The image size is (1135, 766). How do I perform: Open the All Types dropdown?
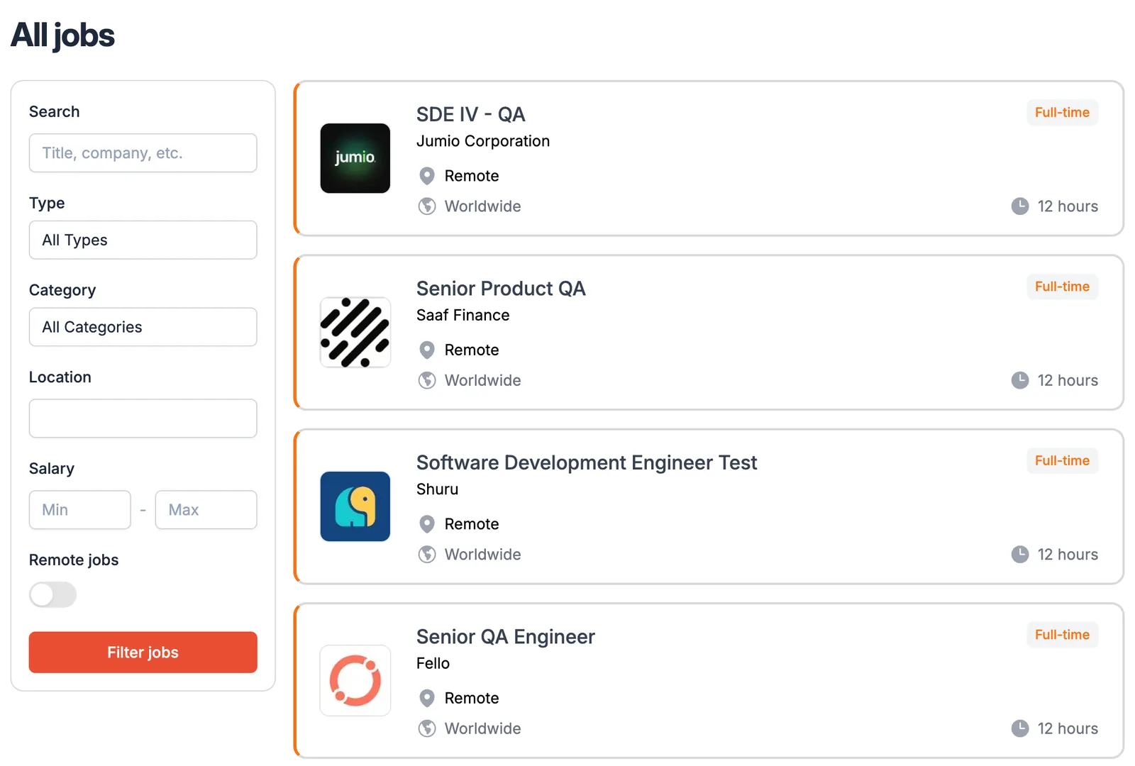click(143, 240)
